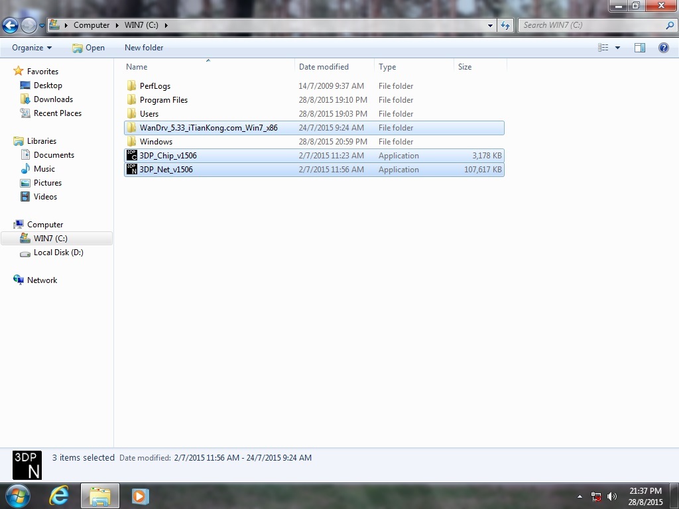Click WIN7 (C:) in the address bar breadcrumb
This screenshot has width=679, height=509.
coord(141,25)
